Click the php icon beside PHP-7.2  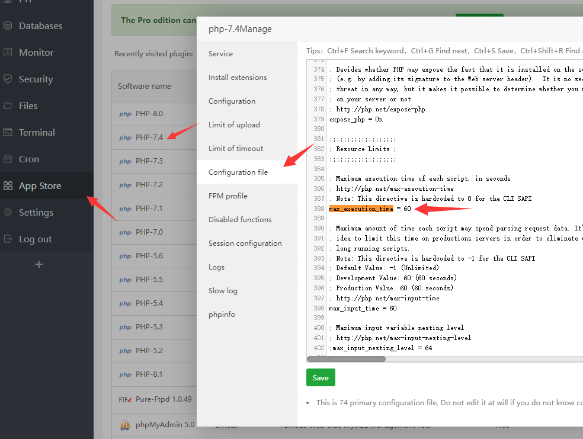[125, 185]
